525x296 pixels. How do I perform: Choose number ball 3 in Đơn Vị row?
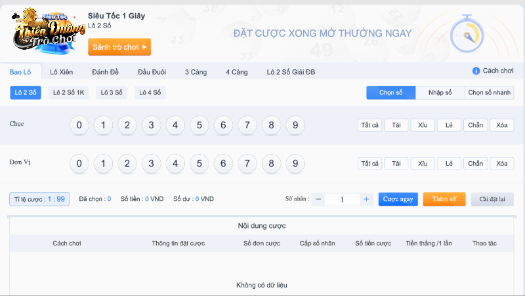[x=151, y=164]
